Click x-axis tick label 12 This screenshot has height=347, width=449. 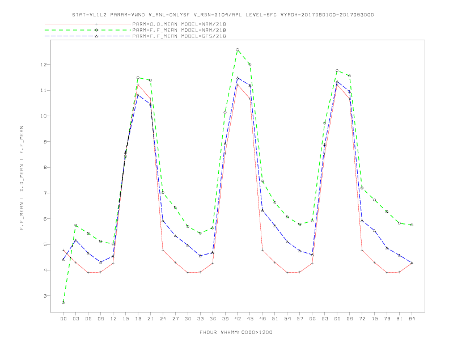tap(113, 319)
